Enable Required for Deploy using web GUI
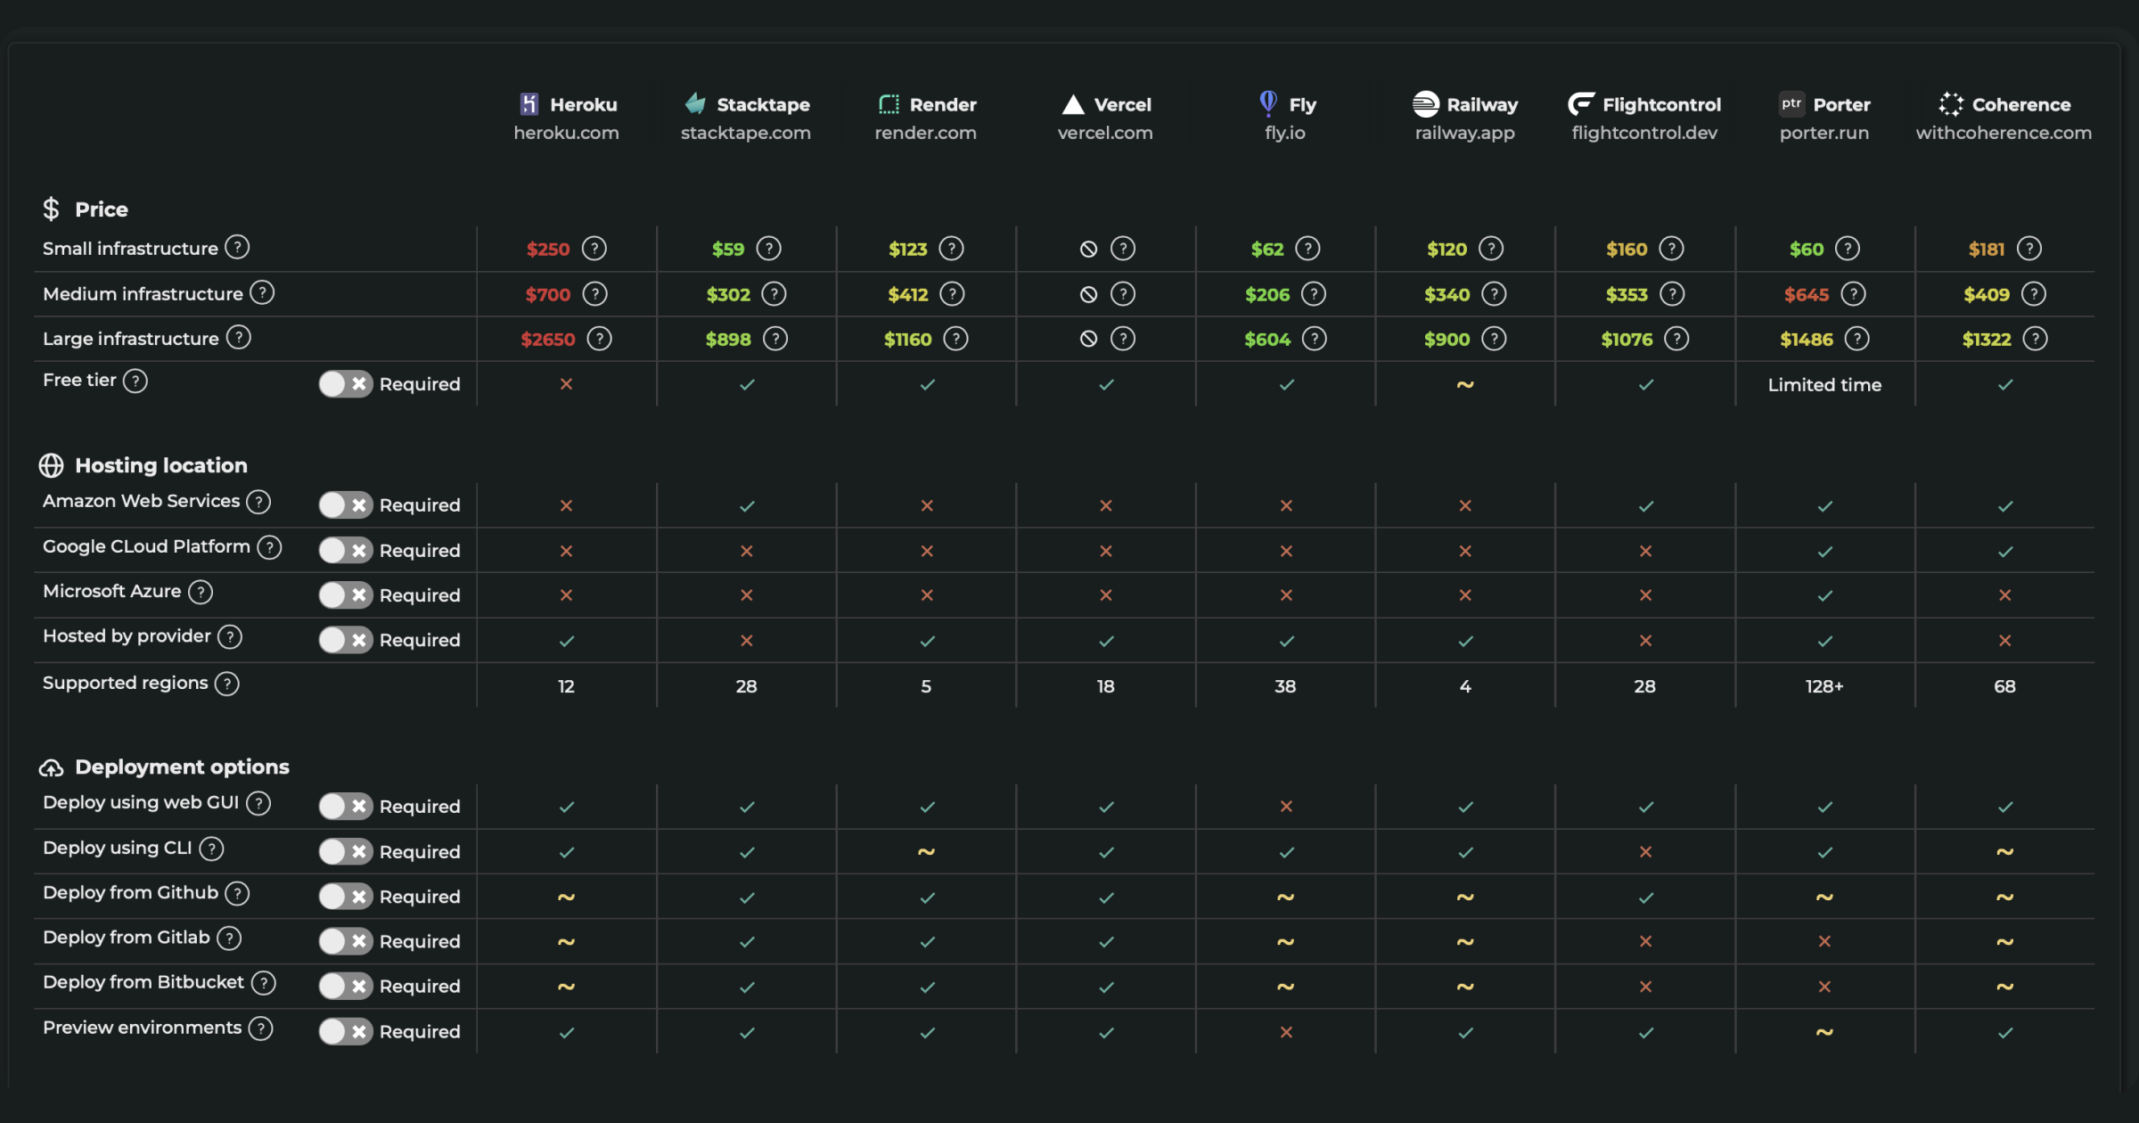Image resolution: width=2139 pixels, height=1123 pixels. (346, 807)
